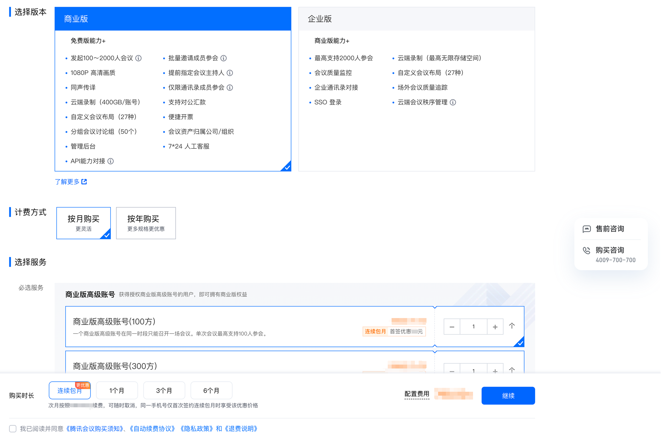Click feature text 会议质量监控
Image resolution: width=663 pixels, height=437 pixels.
pos(333,73)
